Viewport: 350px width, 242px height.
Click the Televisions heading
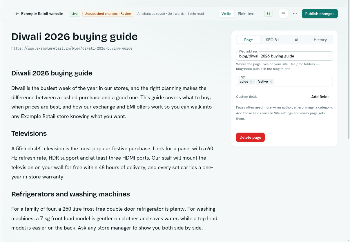(x=29, y=133)
